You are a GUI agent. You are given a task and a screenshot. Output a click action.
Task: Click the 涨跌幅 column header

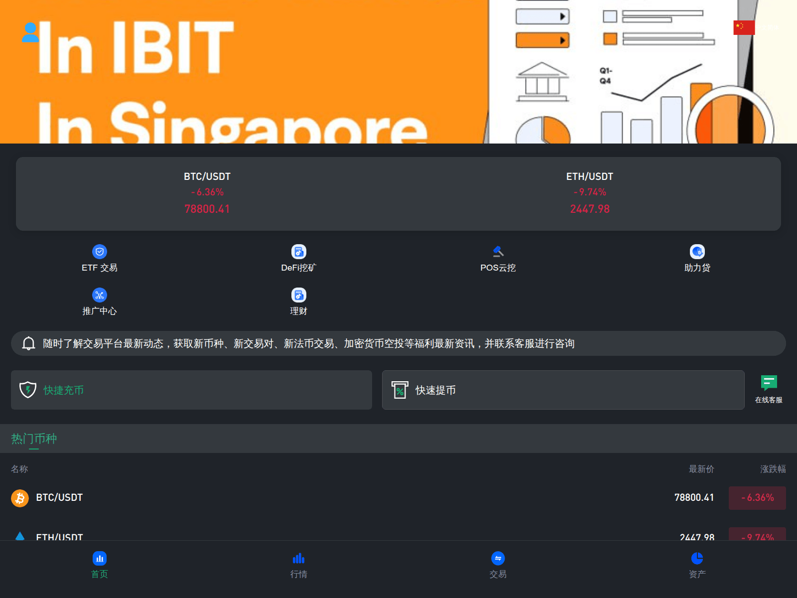tap(773, 469)
